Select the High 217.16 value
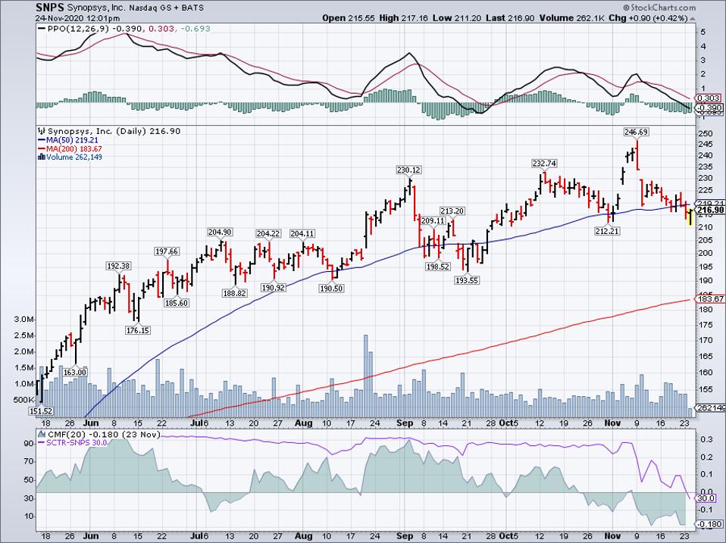 [x=403, y=18]
